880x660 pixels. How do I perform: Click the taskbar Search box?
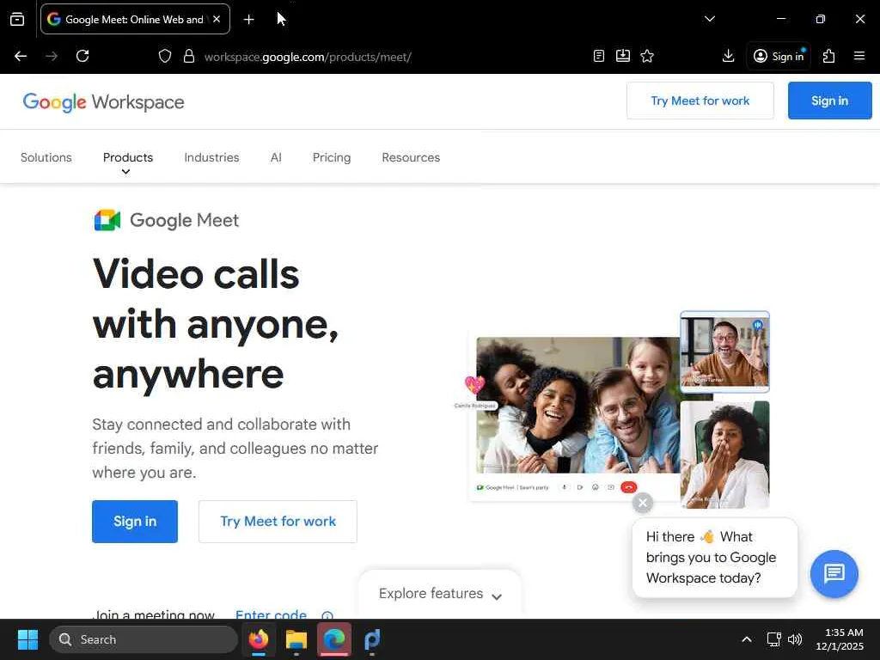pyautogui.click(x=144, y=639)
